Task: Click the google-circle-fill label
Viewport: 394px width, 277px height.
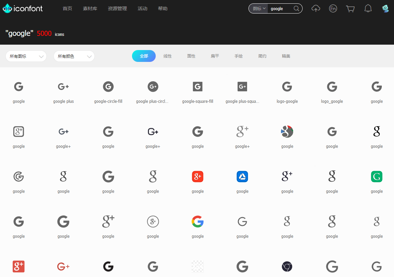Action: 108,101
